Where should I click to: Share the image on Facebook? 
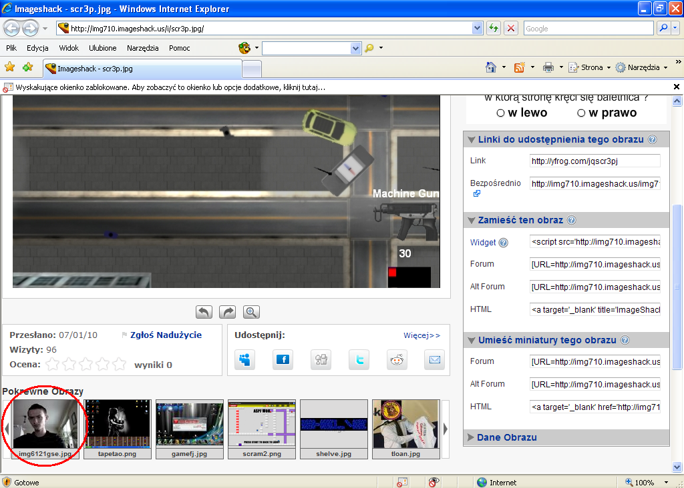(x=283, y=360)
